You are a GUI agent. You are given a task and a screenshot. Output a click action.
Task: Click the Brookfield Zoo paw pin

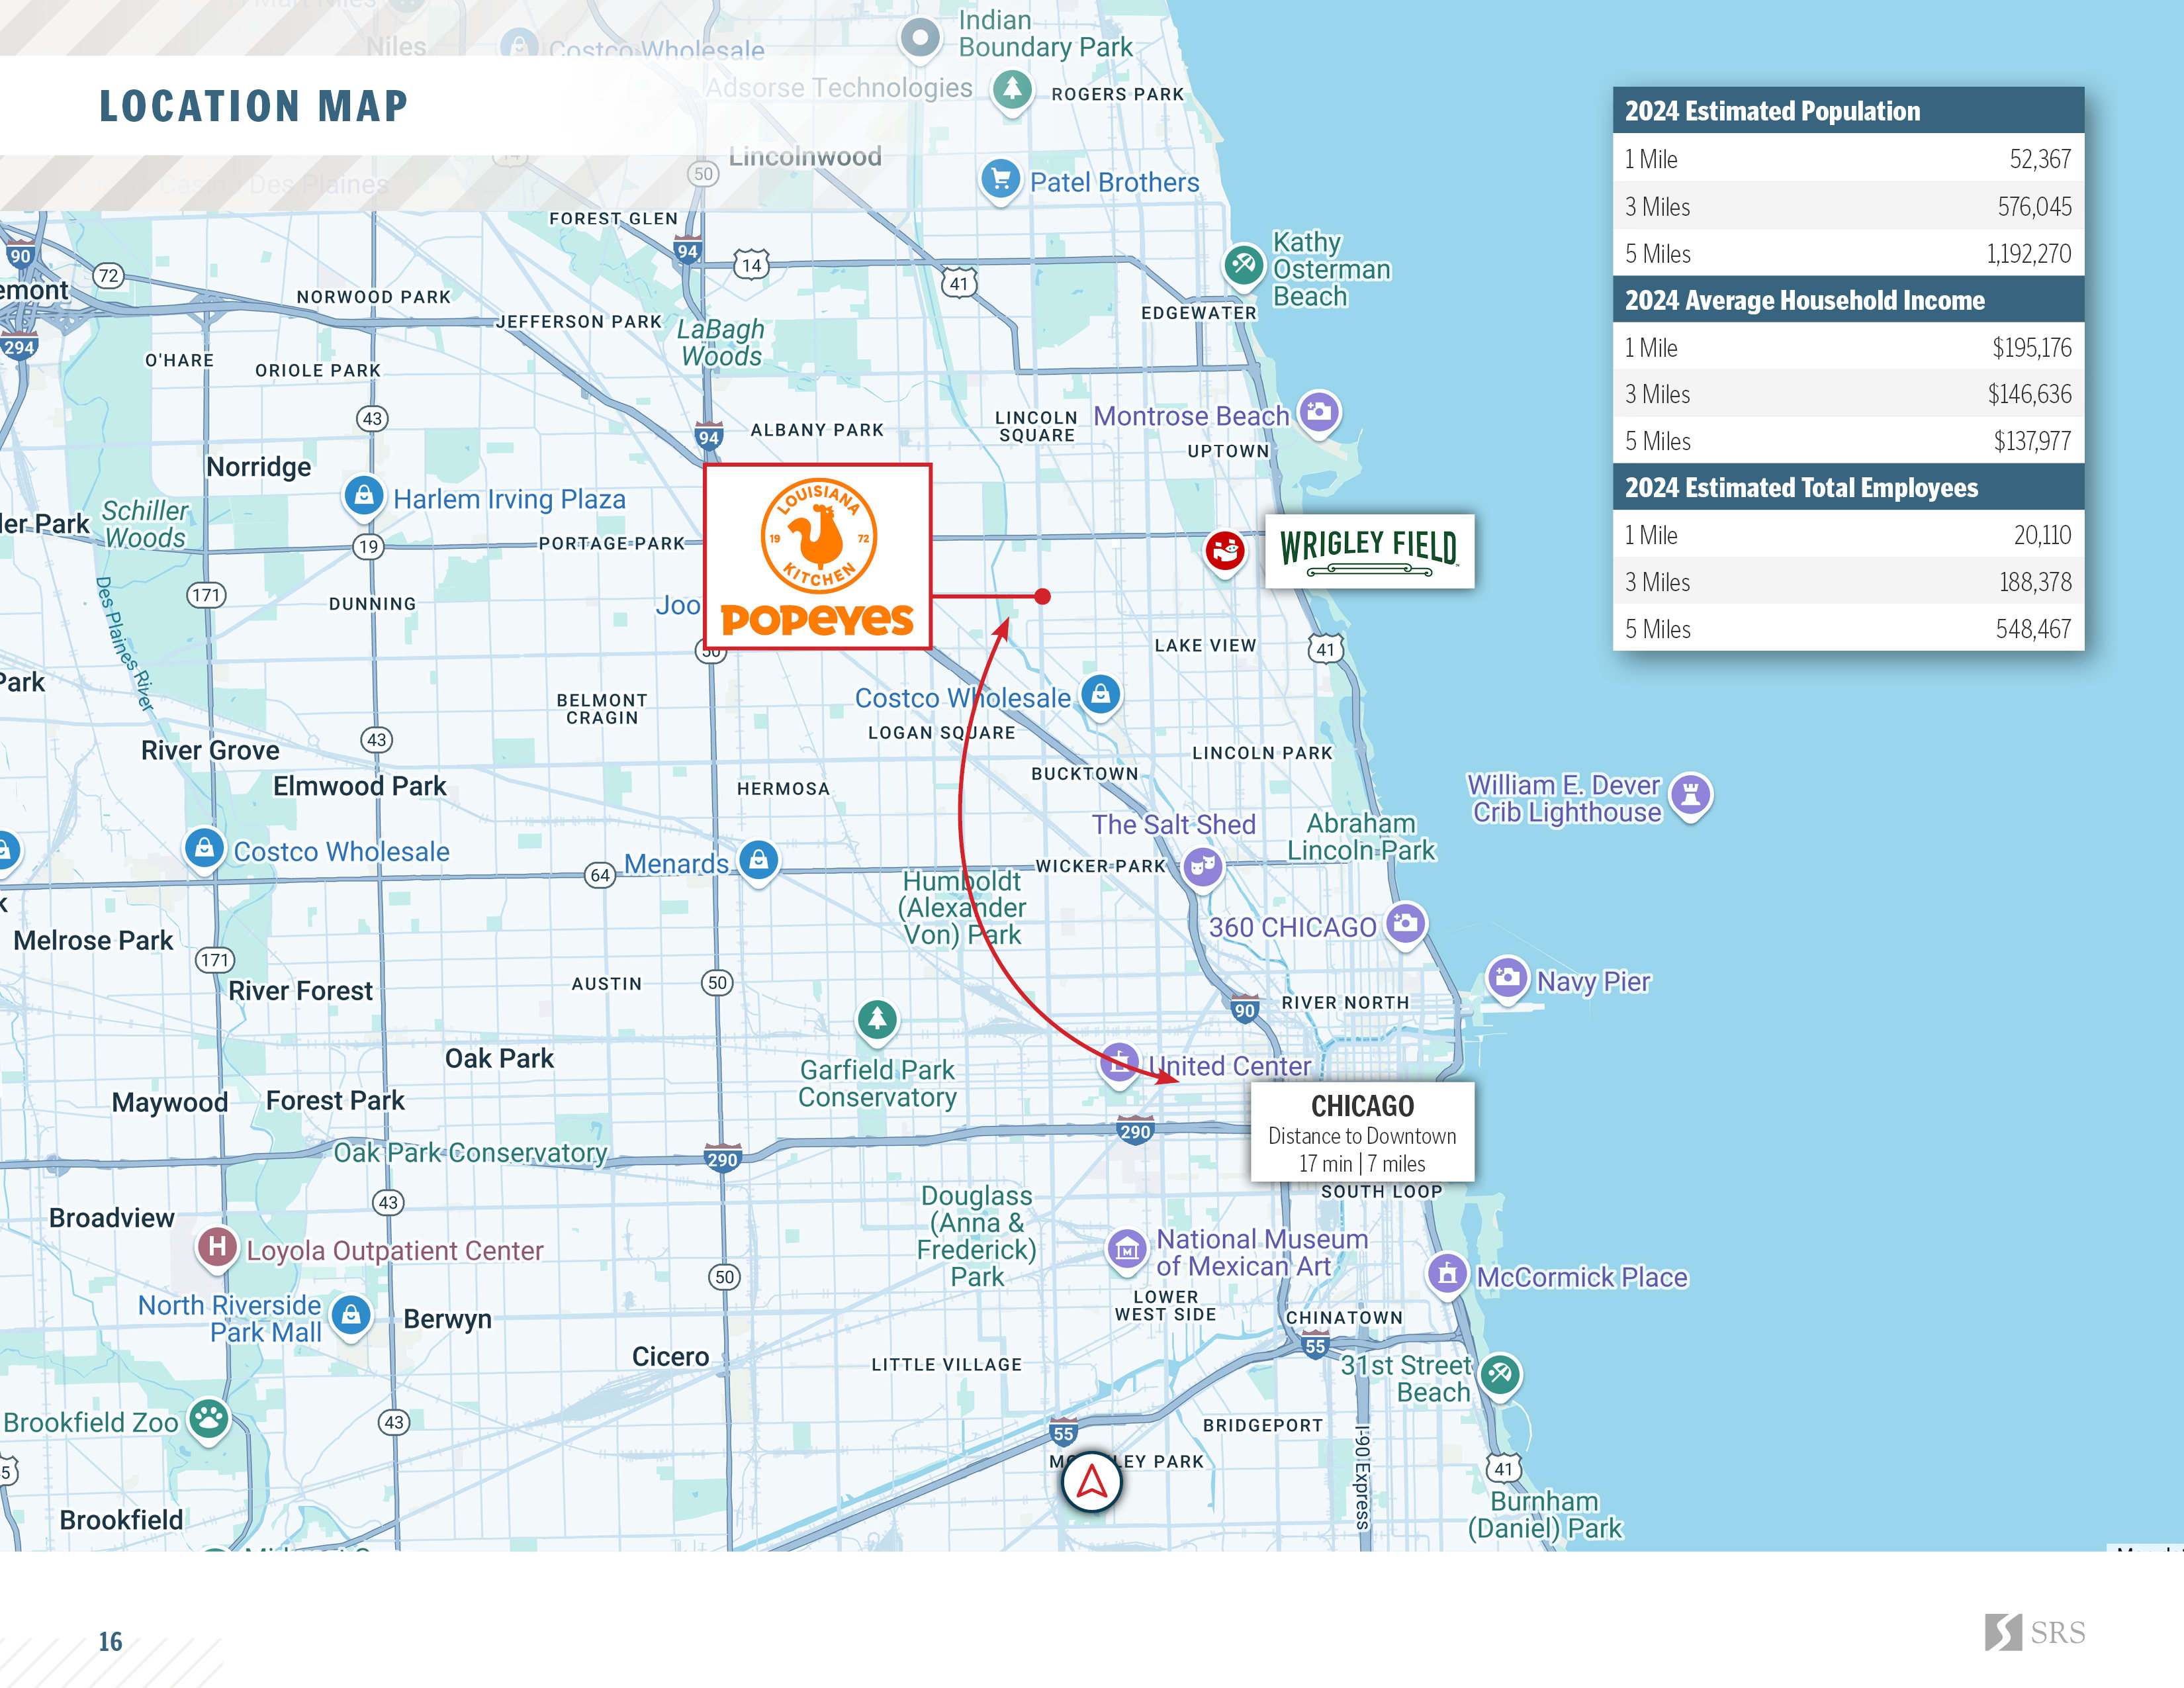coord(209,1420)
